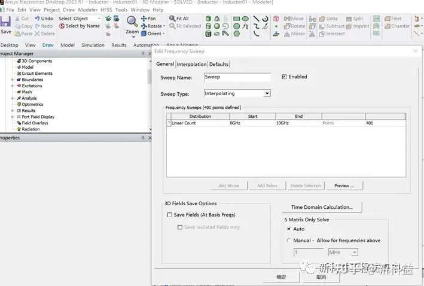Image resolution: width=424 pixels, height=286 pixels.
Task: Click the Move objects icon
Action: [x=287, y=19]
